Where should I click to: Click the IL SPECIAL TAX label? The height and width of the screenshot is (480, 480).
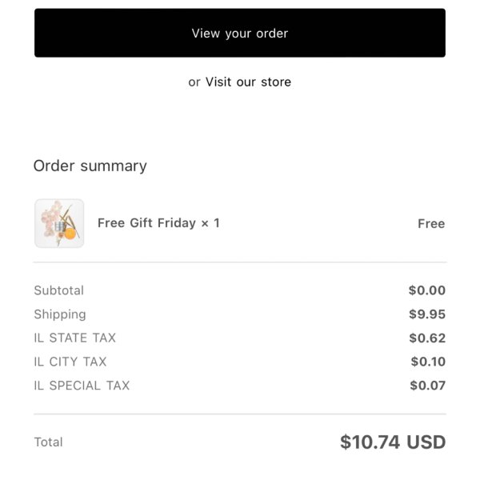tap(82, 386)
